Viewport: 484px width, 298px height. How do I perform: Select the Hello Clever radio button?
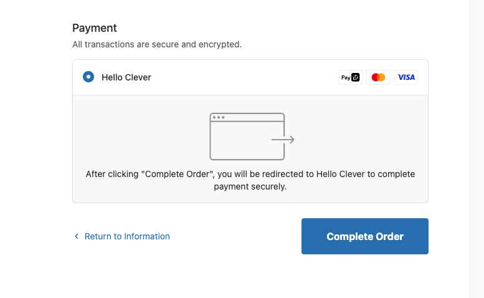click(88, 77)
